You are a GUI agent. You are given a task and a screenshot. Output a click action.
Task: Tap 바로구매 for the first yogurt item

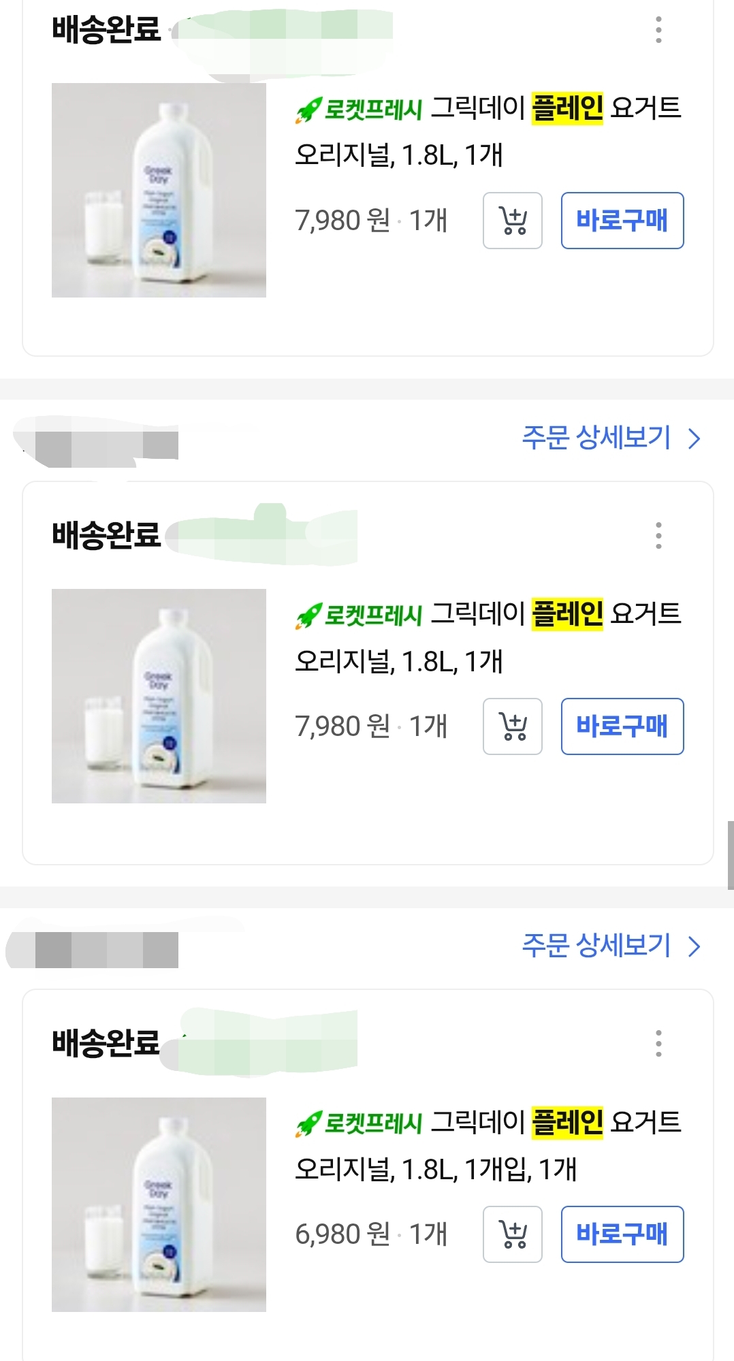pyautogui.click(x=622, y=221)
